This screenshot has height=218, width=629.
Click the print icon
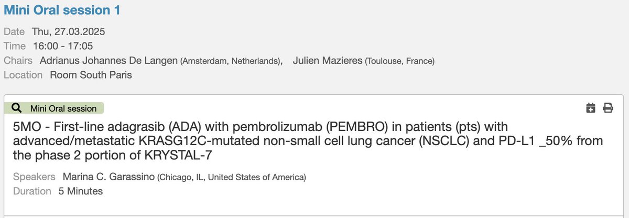pyautogui.click(x=608, y=108)
